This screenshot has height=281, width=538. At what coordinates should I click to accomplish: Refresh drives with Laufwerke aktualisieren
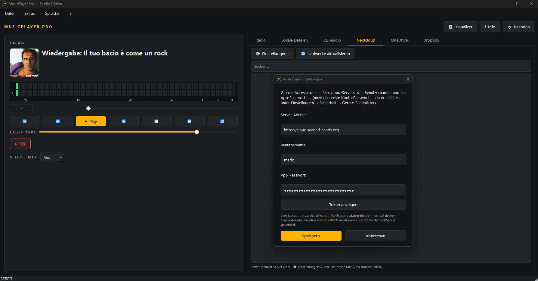pos(325,54)
